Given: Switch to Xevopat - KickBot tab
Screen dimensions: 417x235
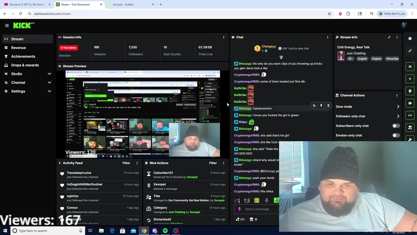Looking at the screenshot, I should click(131, 5).
